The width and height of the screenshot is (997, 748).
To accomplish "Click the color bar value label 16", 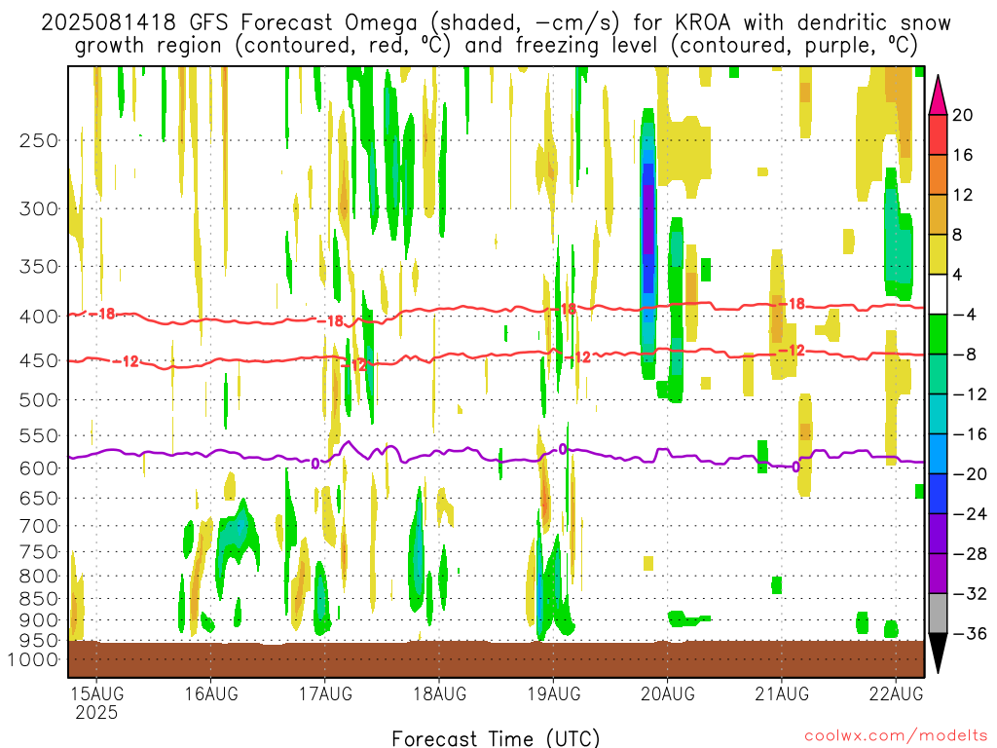I will pyautogui.click(x=963, y=155).
